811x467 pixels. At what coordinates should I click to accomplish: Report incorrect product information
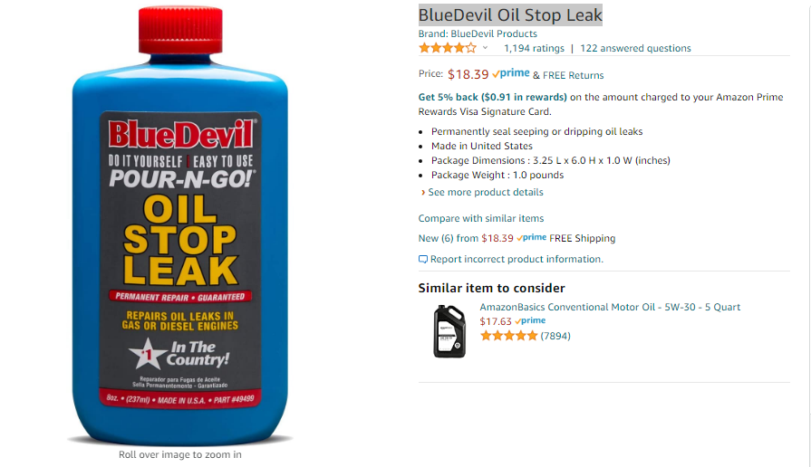pyautogui.click(x=517, y=260)
